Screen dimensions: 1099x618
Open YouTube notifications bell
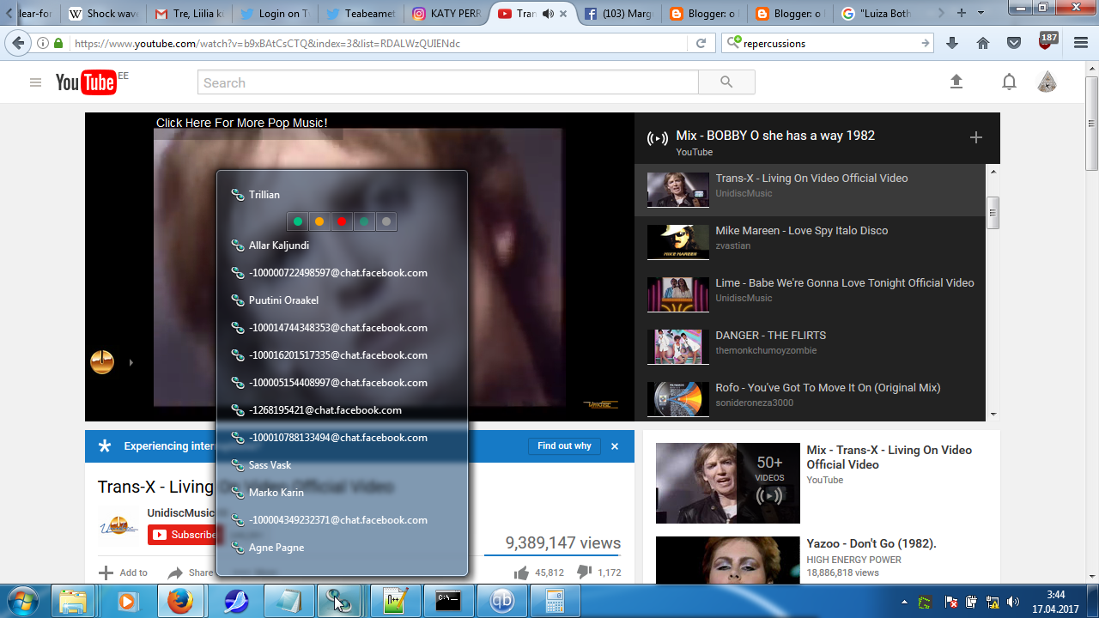pos(1010,82)
